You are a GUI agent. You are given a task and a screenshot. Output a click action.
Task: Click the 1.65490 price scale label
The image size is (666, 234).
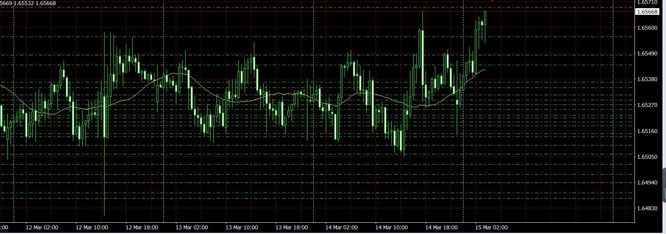(647, 53)
